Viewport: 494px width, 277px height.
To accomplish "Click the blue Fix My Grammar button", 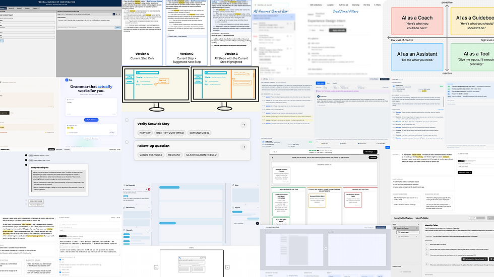I will 91,120.
